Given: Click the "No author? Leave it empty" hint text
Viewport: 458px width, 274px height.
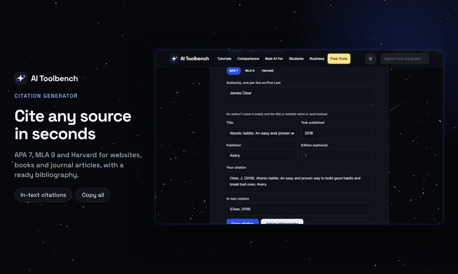Looking at the screenshot, I should 277,114.
